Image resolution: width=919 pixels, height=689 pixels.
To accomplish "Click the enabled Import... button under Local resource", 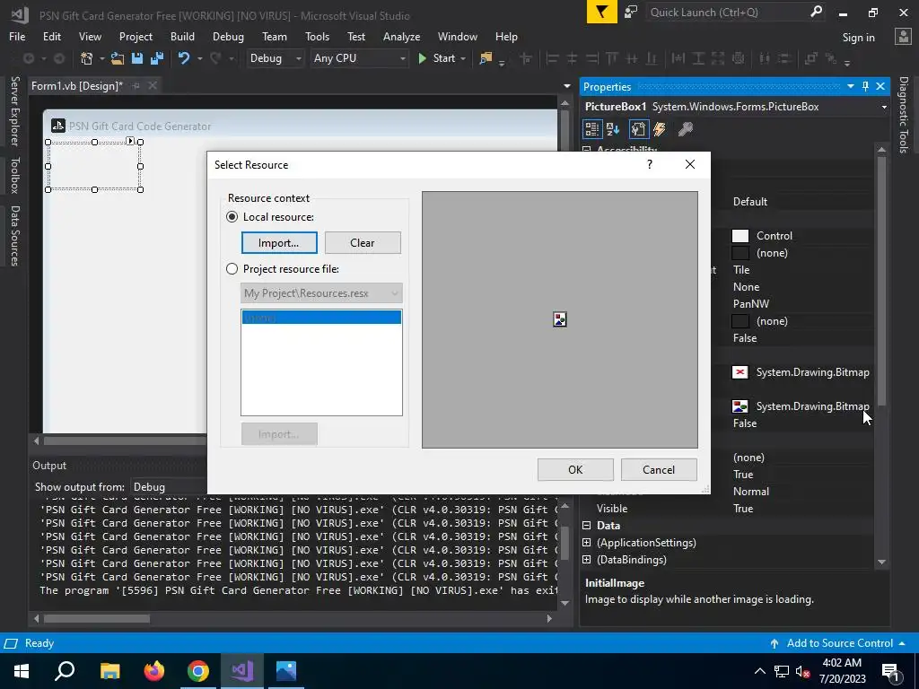I will point(279,242).
